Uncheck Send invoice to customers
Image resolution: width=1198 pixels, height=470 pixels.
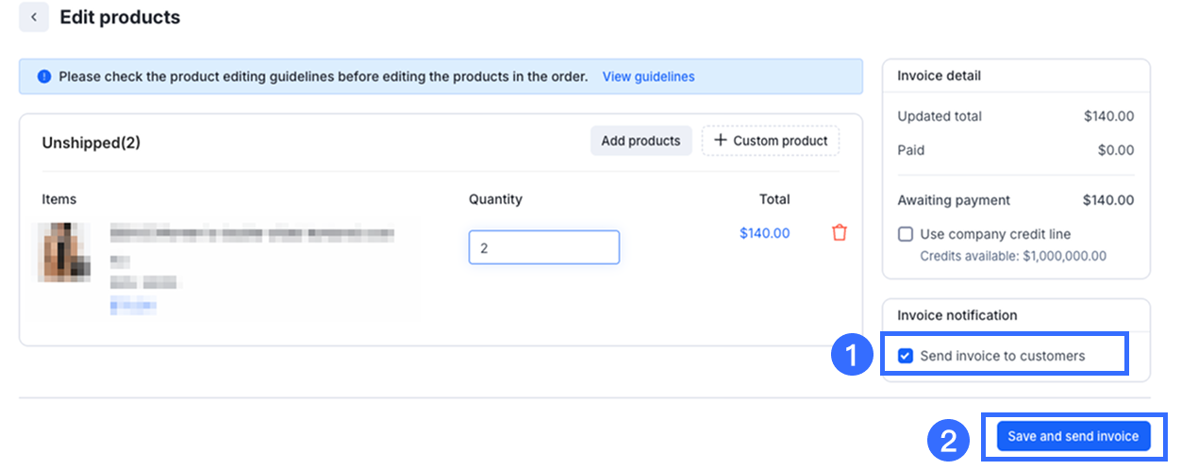[906, 356]
